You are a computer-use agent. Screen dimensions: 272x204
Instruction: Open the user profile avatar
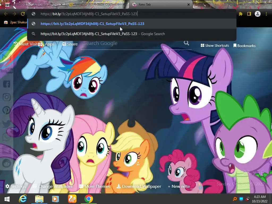pos(258,14)
